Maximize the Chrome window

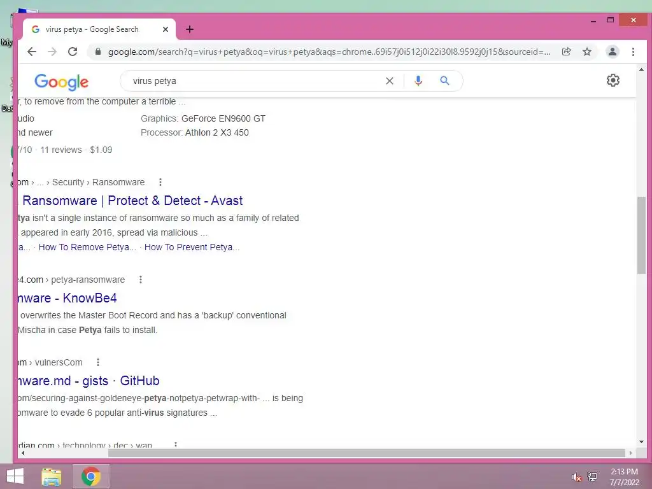coord(611,20)
